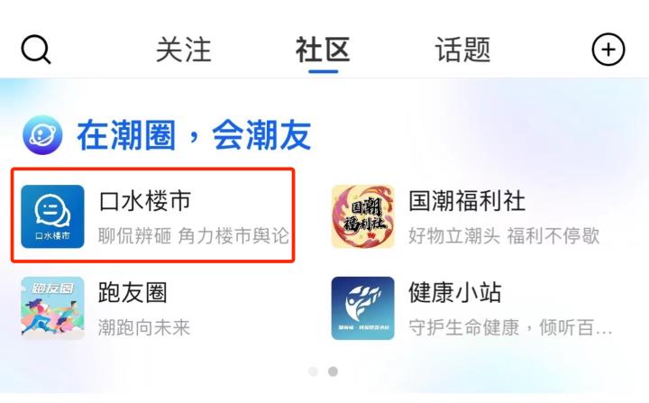
Task: Tap description 潮跑向未来
Action: [144, 327]
